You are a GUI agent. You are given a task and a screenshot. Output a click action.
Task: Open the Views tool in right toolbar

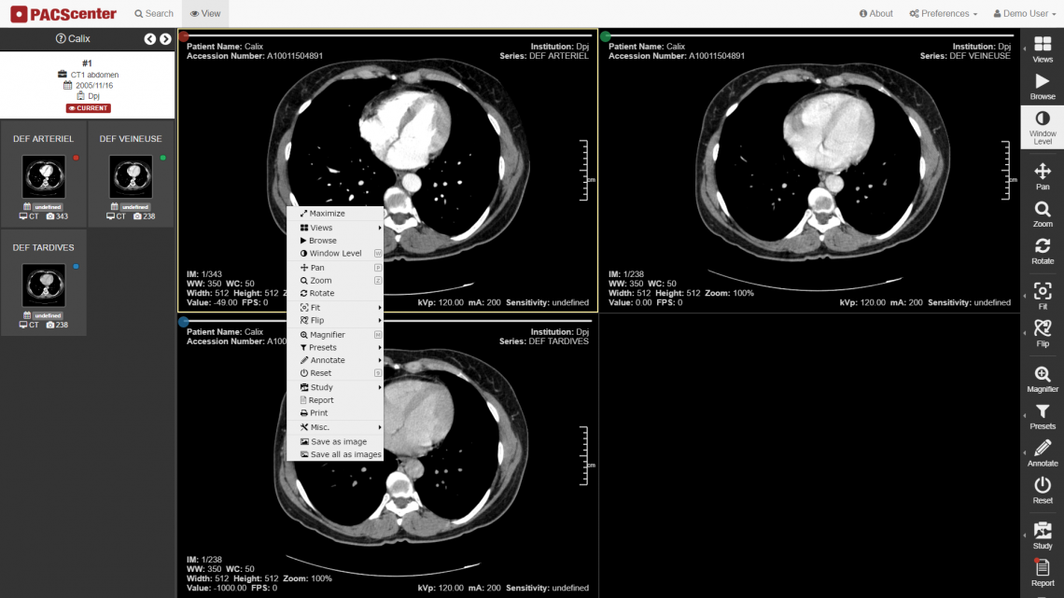click(1043, 50)
